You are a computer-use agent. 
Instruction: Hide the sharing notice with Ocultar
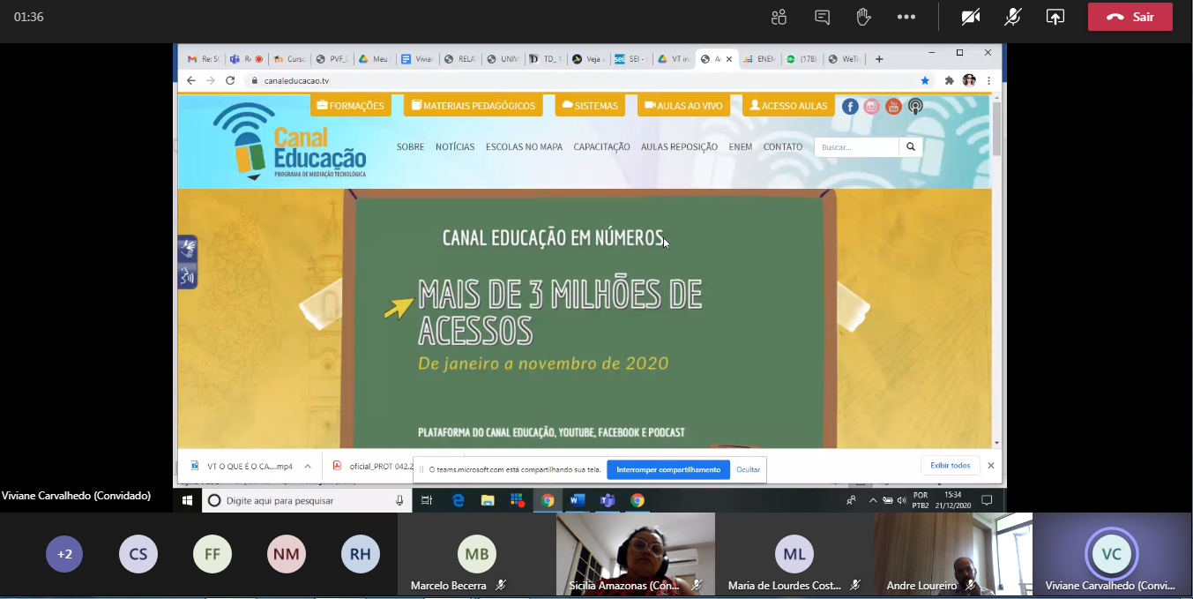pos(749,469)
